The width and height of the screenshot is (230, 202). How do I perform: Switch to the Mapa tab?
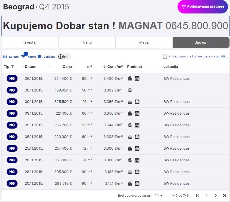144,42
